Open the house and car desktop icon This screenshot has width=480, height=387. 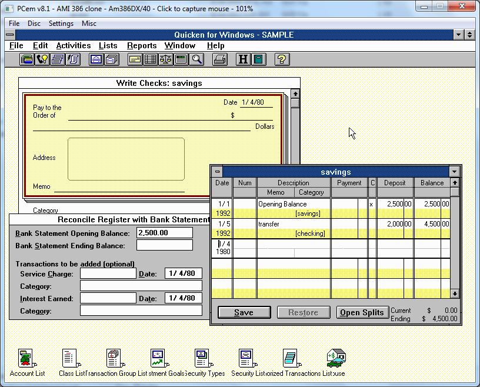coord(336,363)
